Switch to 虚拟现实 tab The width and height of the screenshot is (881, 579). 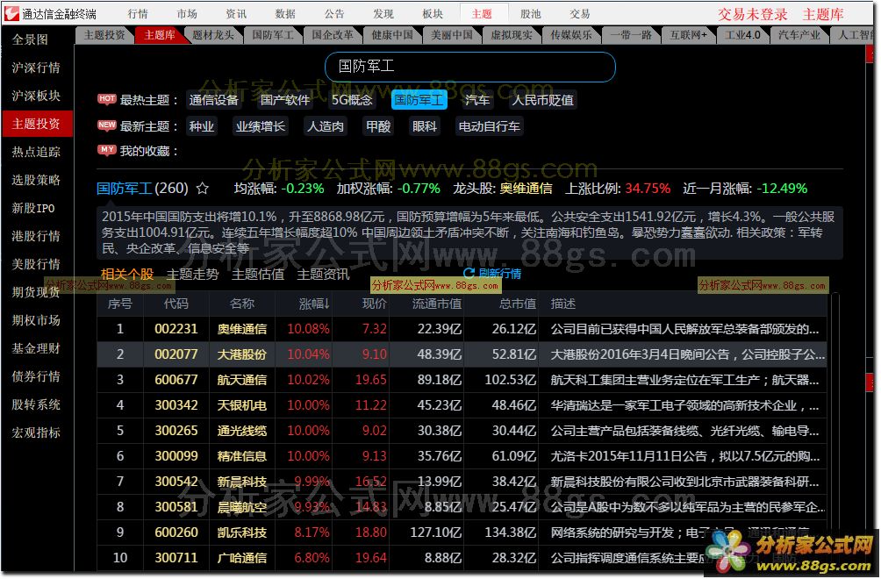click(512, 35)
